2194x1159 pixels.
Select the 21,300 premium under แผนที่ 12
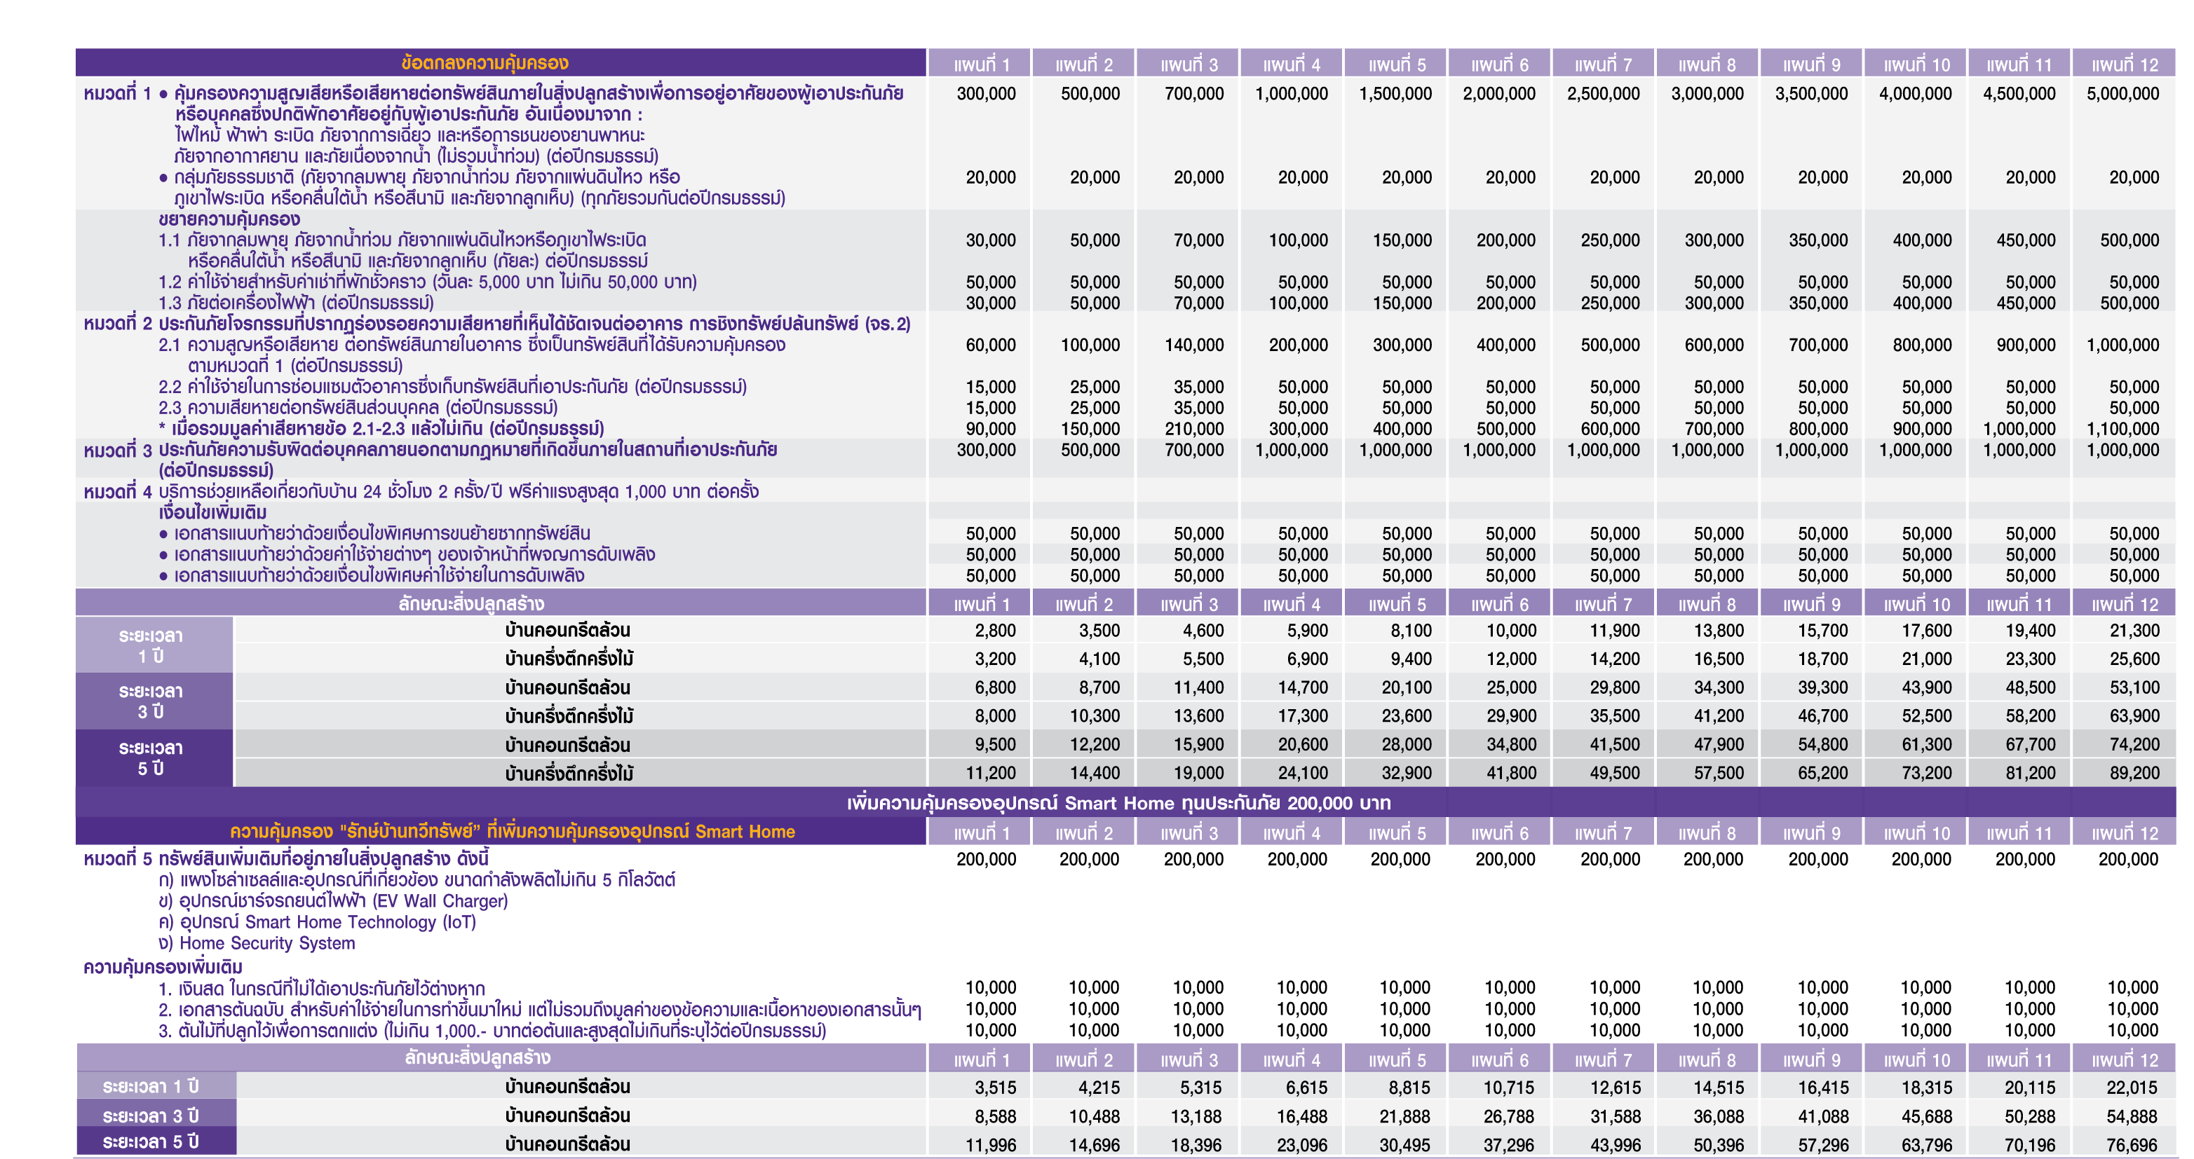click(x=2134, y=631)
